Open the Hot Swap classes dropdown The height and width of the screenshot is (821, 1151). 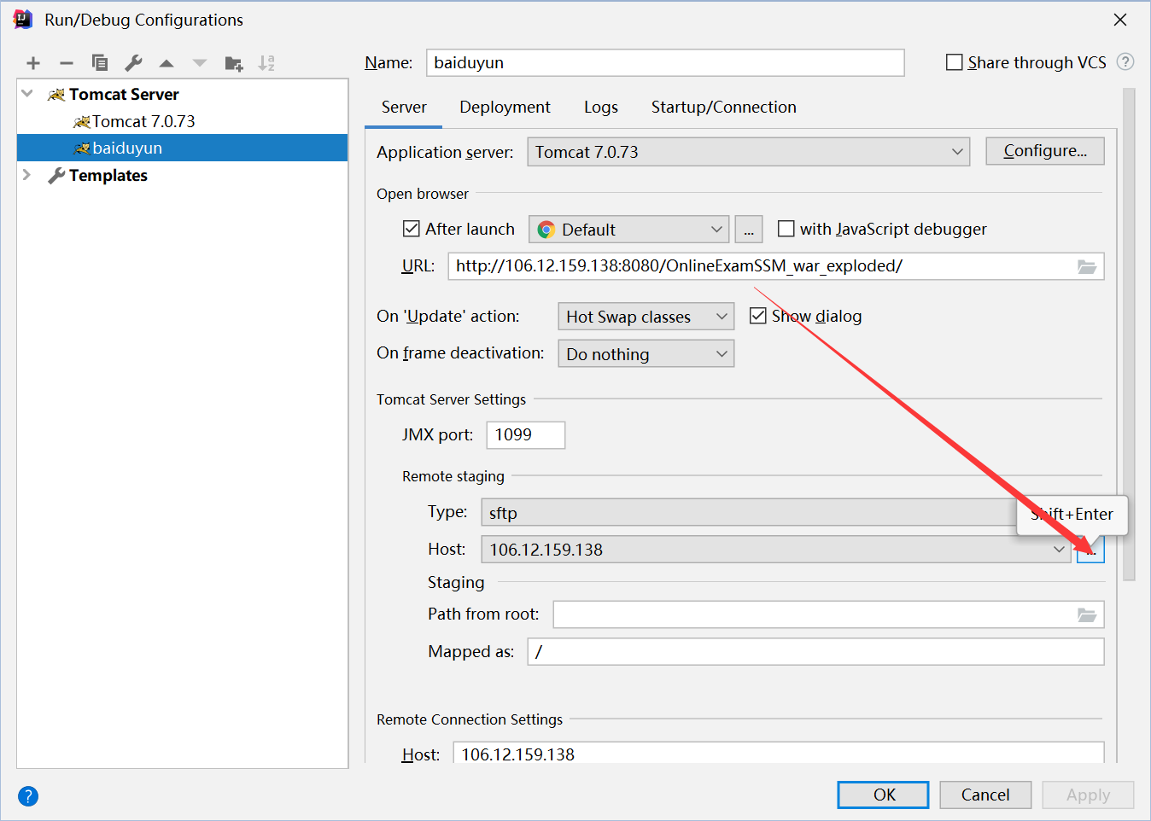coord(646,317)
